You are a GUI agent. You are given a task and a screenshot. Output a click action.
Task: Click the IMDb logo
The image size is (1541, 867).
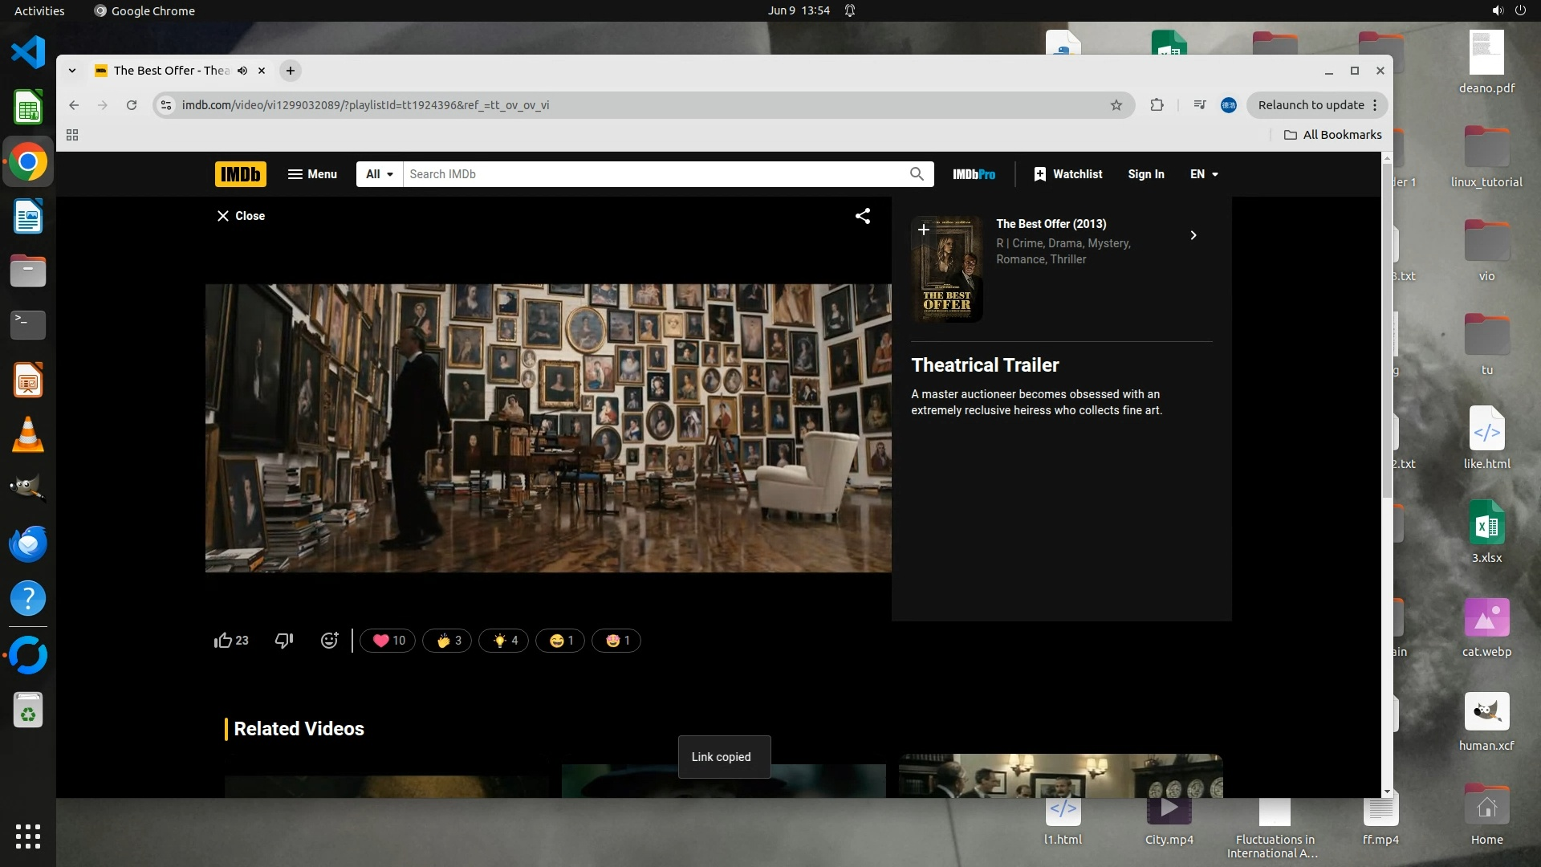coord(240,174)
